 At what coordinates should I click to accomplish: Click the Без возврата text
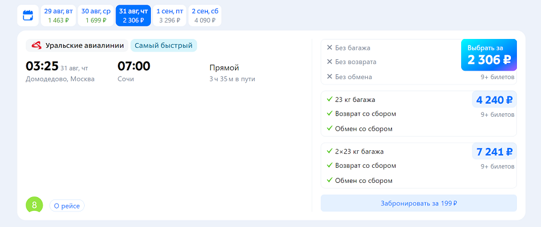pos(356,62)
